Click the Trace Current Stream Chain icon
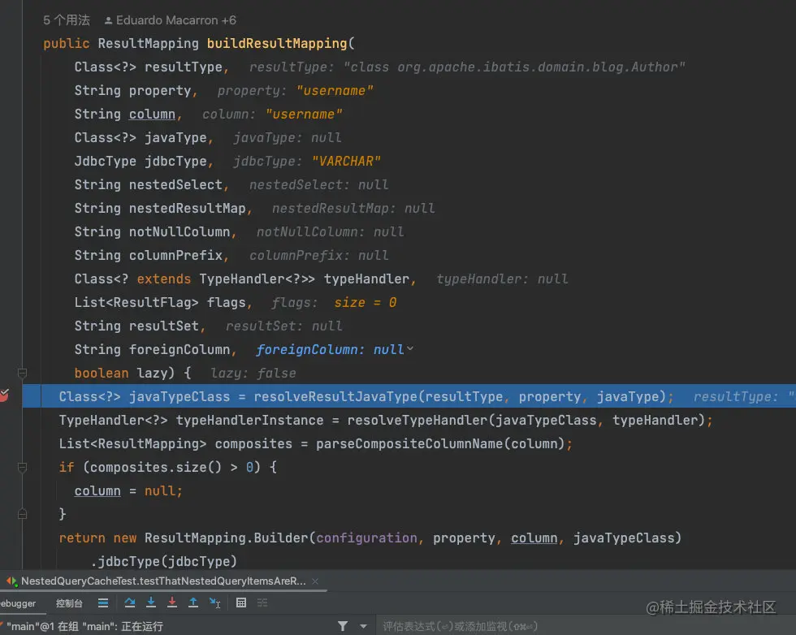Viewport: 796px width, 635px height. (x=262, y=603)
